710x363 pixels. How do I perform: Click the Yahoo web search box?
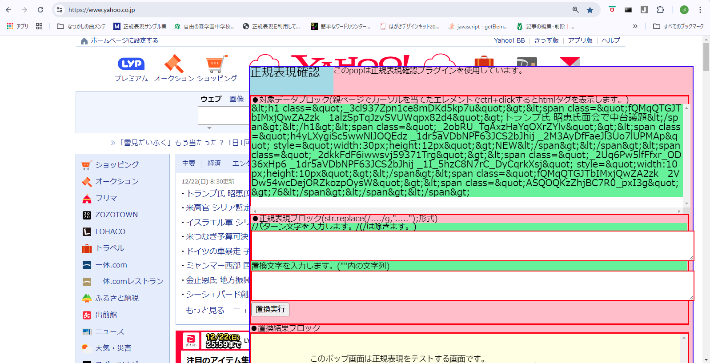pyautogui.click(x=224, y=116)
